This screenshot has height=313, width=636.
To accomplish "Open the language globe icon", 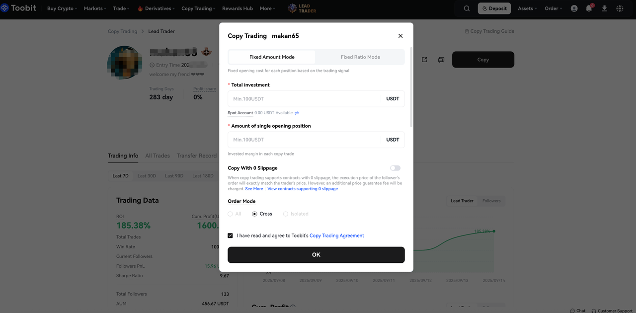I will coord(620,8).
